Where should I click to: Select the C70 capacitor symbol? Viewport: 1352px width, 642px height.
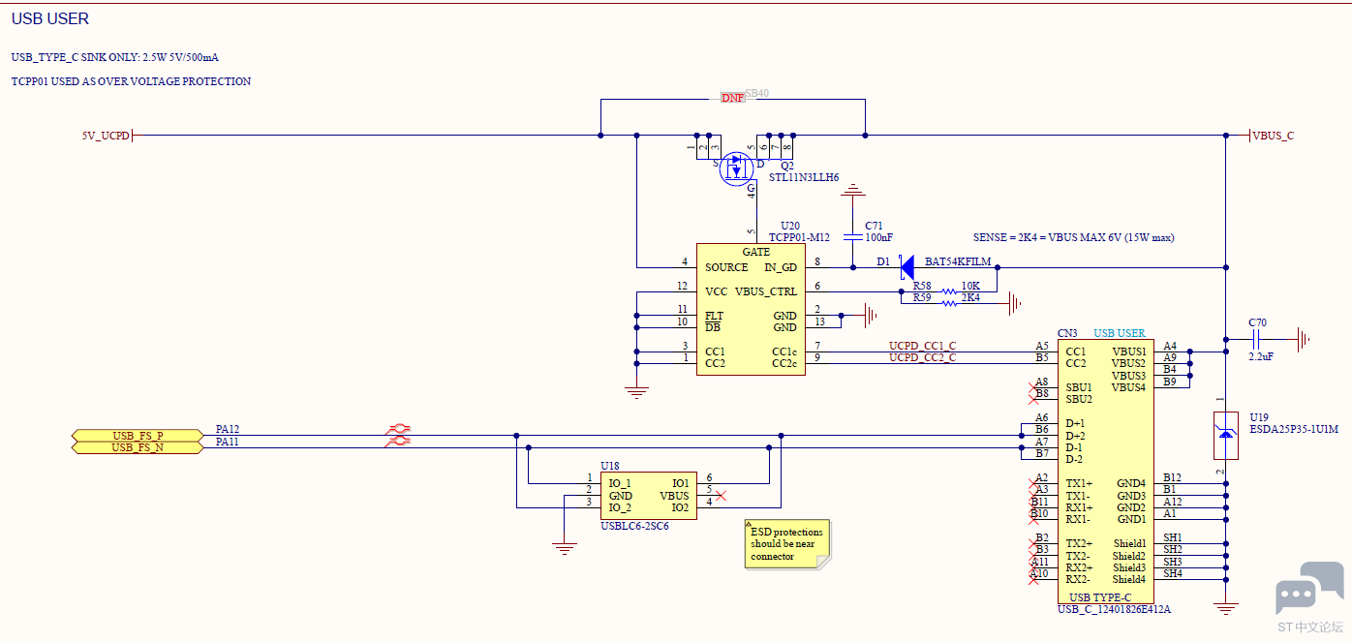tap(1257, 339)
